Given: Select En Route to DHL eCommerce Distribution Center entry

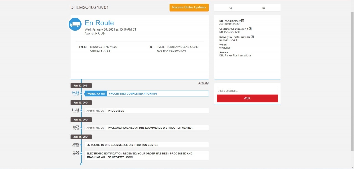Looking at the screenshot, I should click(x=147, y=145).
